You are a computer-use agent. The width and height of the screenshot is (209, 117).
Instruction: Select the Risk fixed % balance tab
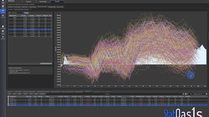click(x=29, y=92)
